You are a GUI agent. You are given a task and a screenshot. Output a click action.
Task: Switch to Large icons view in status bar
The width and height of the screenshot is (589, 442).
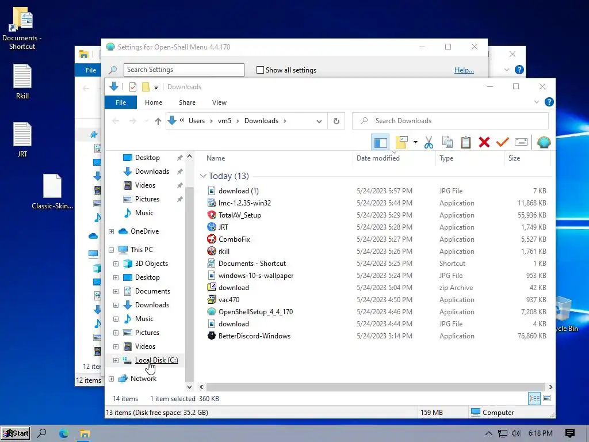click(547, 398)
